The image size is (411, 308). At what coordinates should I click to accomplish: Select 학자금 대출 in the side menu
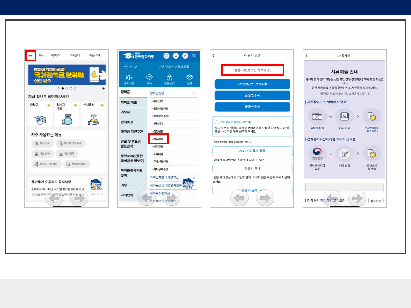[129, 102]
